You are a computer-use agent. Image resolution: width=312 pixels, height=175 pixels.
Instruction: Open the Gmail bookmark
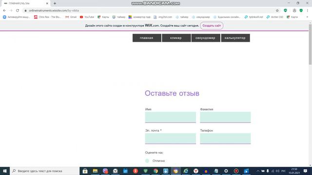pos(71,17)
